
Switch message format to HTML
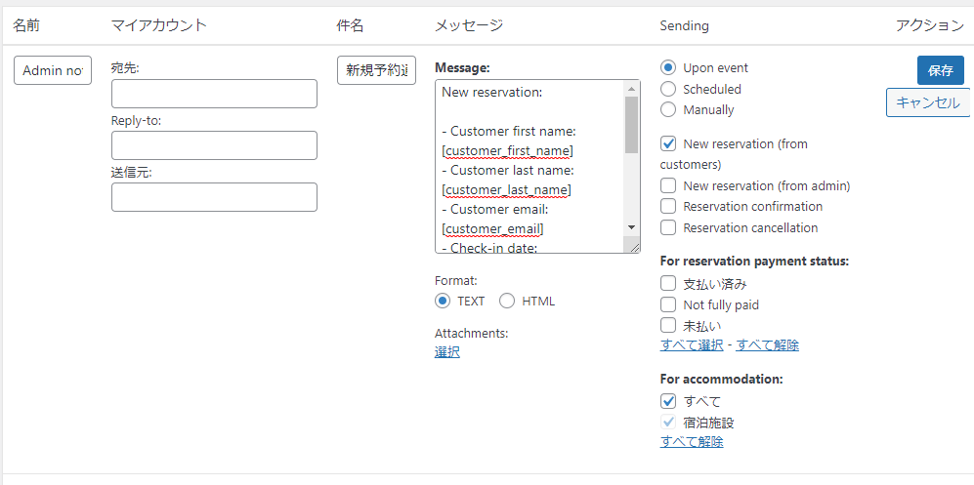tap(507, 301)
